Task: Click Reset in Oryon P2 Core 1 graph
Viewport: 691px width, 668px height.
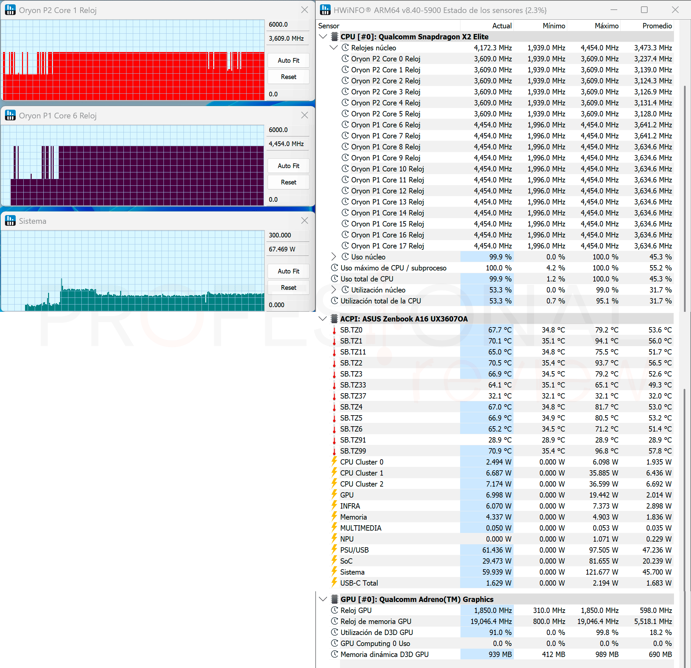Action: pos(288,77)
